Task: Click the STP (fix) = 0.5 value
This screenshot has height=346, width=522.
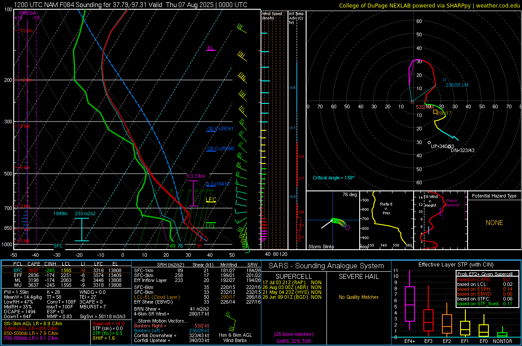Action: (x=107, y=333)
